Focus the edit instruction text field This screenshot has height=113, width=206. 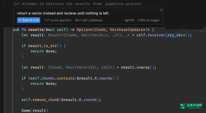(x=82, y=13)
